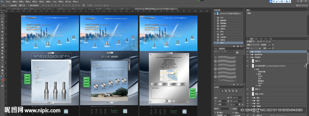
Task: Select the Quick Selection tool
Action: pos(2,22)
